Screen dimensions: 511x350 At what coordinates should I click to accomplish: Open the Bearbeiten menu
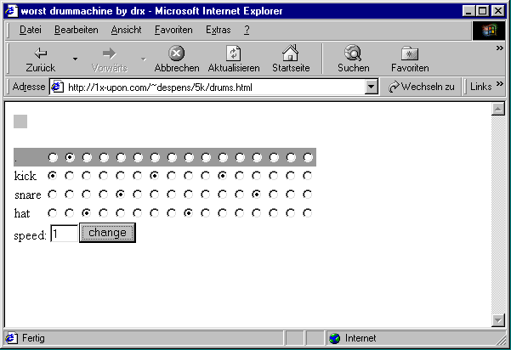tap(77, 30)
